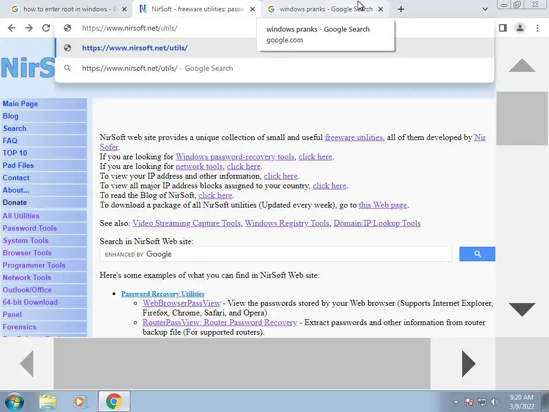Click the large dark down arrow
The height and width of the screenshot is (412, 549).
coord(522,310)
